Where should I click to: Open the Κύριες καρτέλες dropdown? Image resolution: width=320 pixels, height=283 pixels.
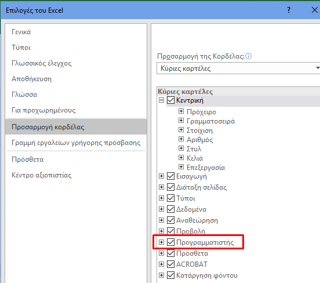[x=238, y=68]
